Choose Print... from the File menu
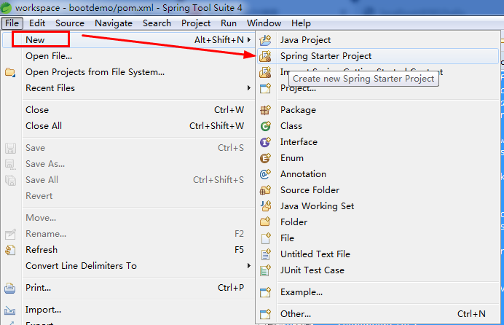 click(x=127, y=288)
